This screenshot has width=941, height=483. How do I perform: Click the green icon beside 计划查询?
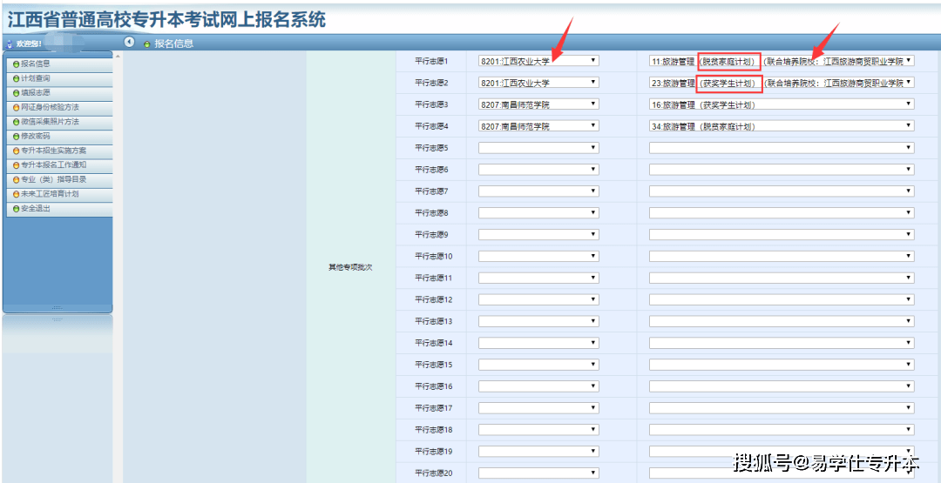coord(17,78)
